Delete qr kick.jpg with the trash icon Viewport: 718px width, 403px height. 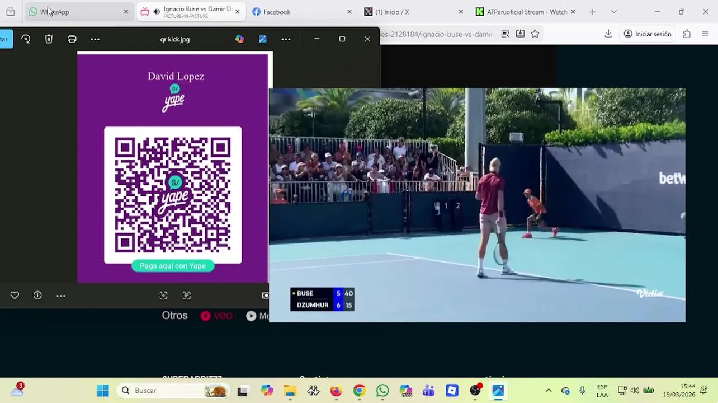coord(49,39)
